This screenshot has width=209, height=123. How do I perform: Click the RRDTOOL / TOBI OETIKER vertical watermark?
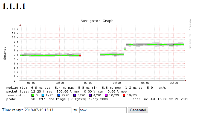coord(190,34)
